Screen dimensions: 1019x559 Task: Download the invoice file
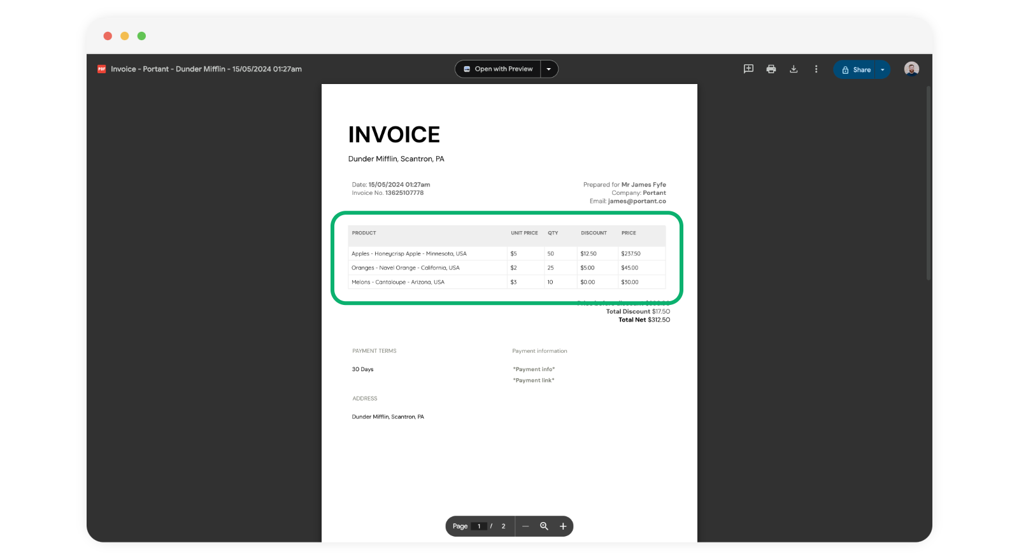pos(794,69)
